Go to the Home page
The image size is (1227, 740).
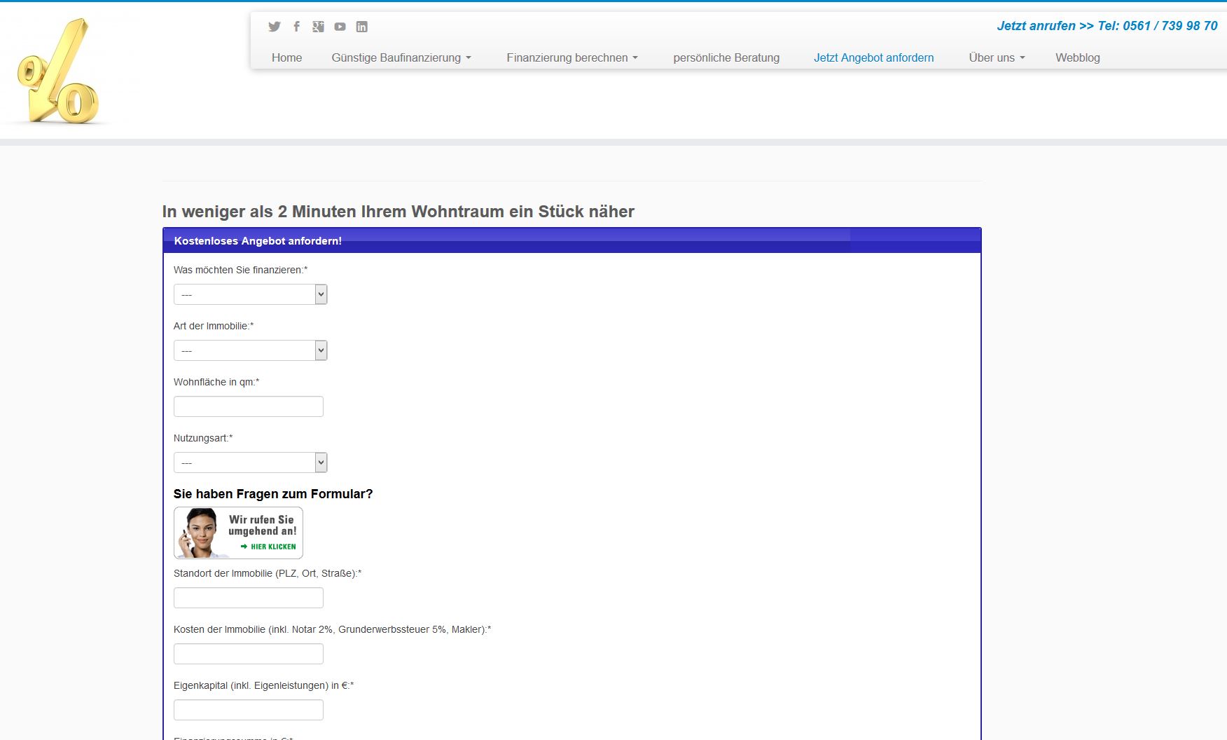pyautogui.click(x=286, y=57)
